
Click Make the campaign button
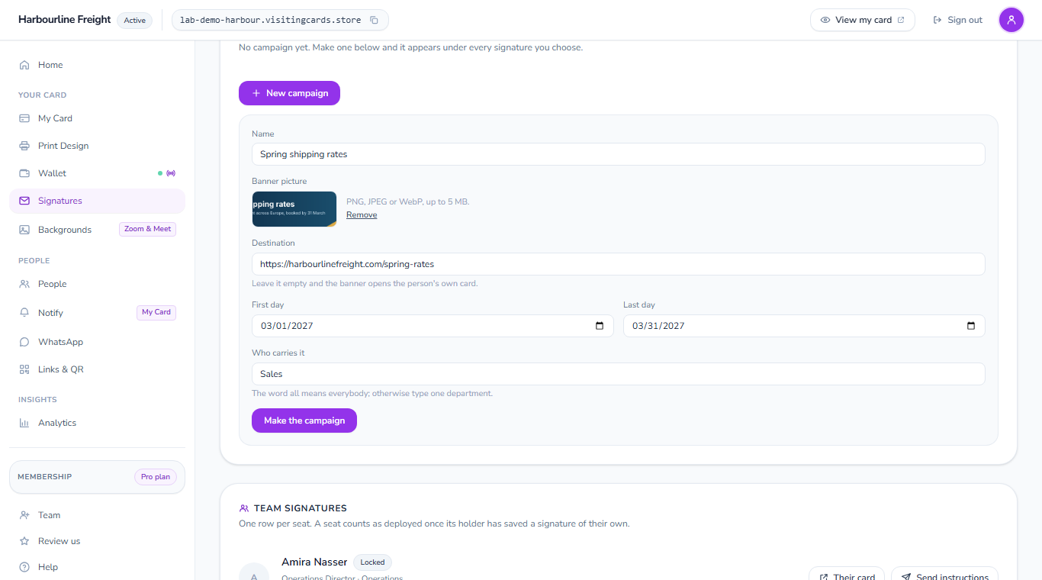point(304,420)
